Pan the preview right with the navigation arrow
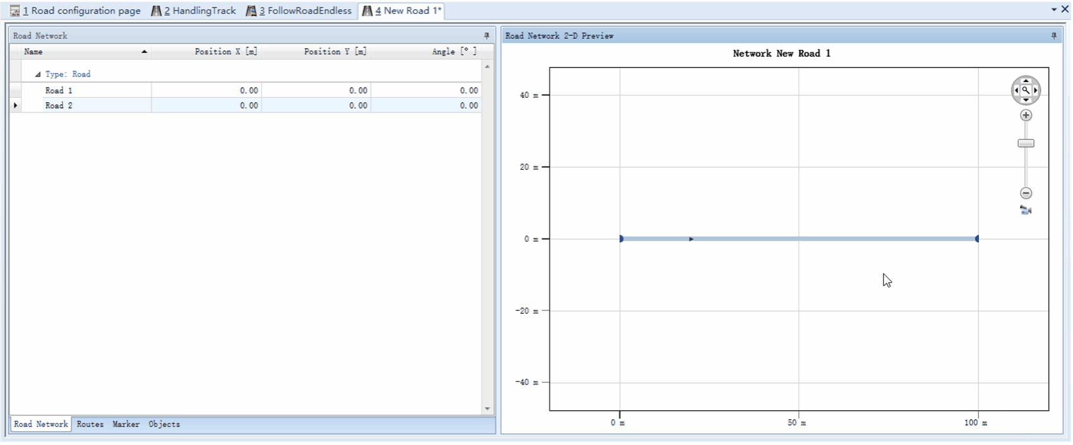Screen dimensions: 1073x445 click(1035, 90)
